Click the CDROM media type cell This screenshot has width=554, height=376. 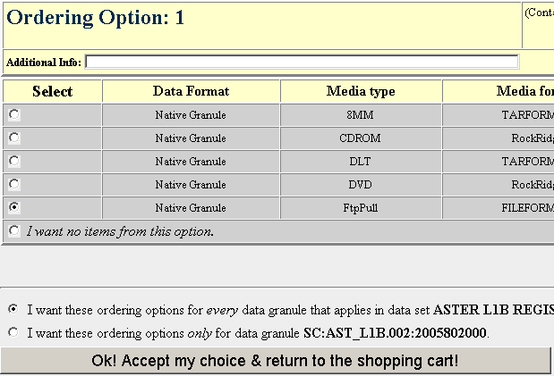click(x=361, y=138)
